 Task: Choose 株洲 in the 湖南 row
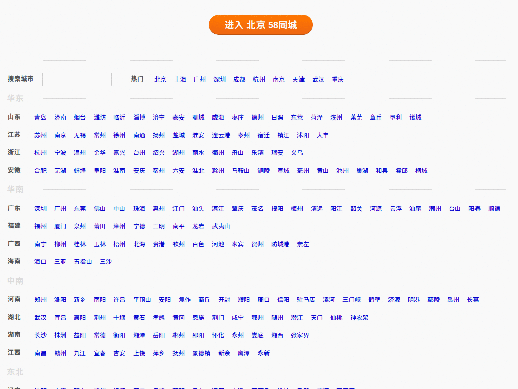click(x=60, y=335)
